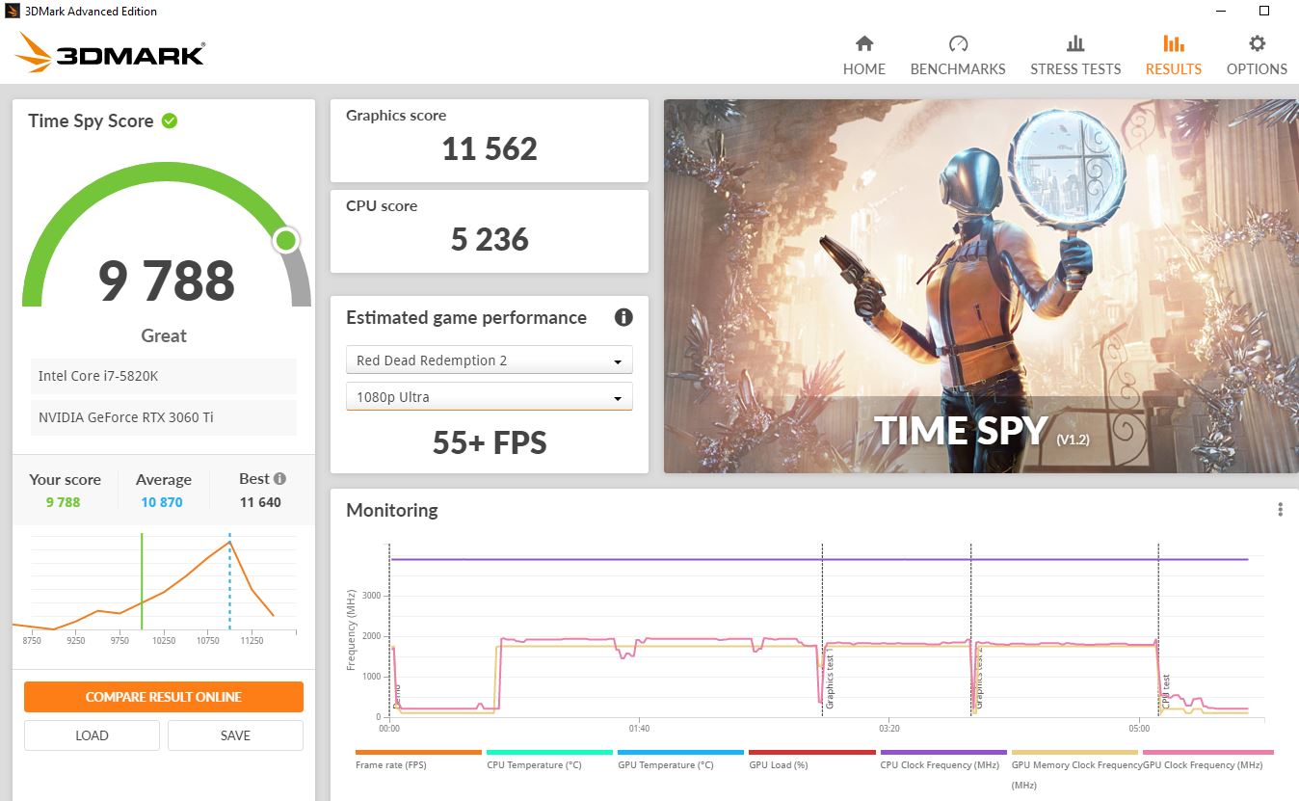Expand the 1080p Ultra resolution dropdown

coord(490,397)
